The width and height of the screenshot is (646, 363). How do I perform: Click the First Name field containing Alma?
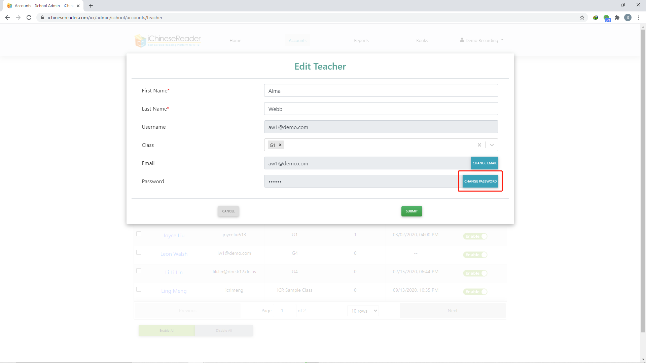tap(381, 90)
